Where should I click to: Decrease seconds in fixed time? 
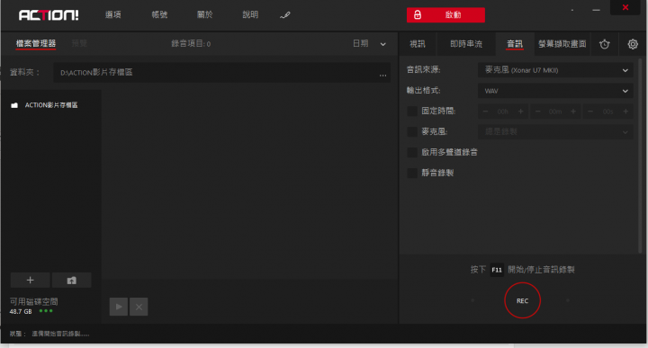[590, 112]
